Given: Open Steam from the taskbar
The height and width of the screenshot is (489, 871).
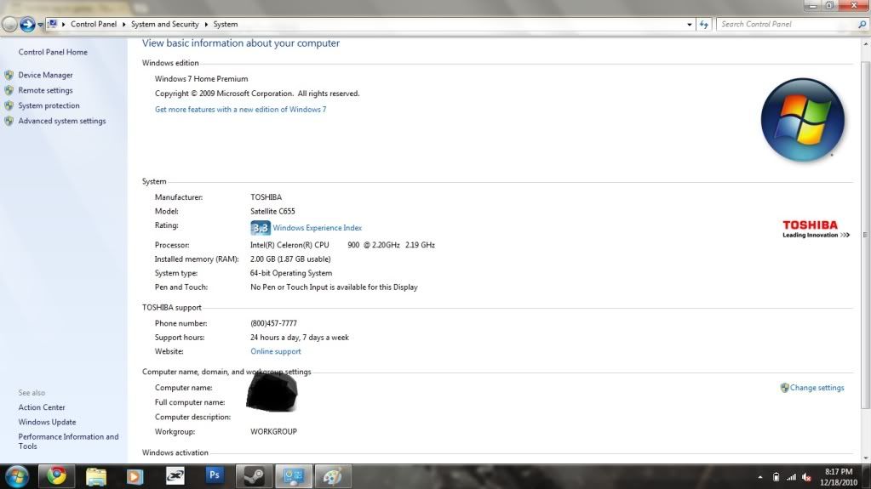Looking at the screenshot, I should (255, 475).
